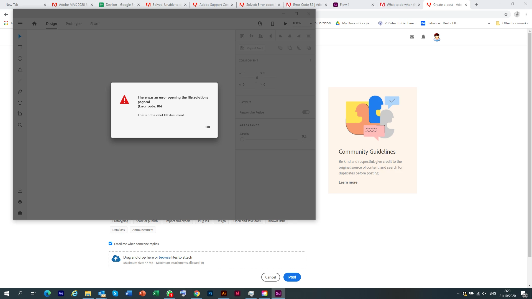
Task: Open the 100% zoom dropdown
Action: (x=311, y=24)
